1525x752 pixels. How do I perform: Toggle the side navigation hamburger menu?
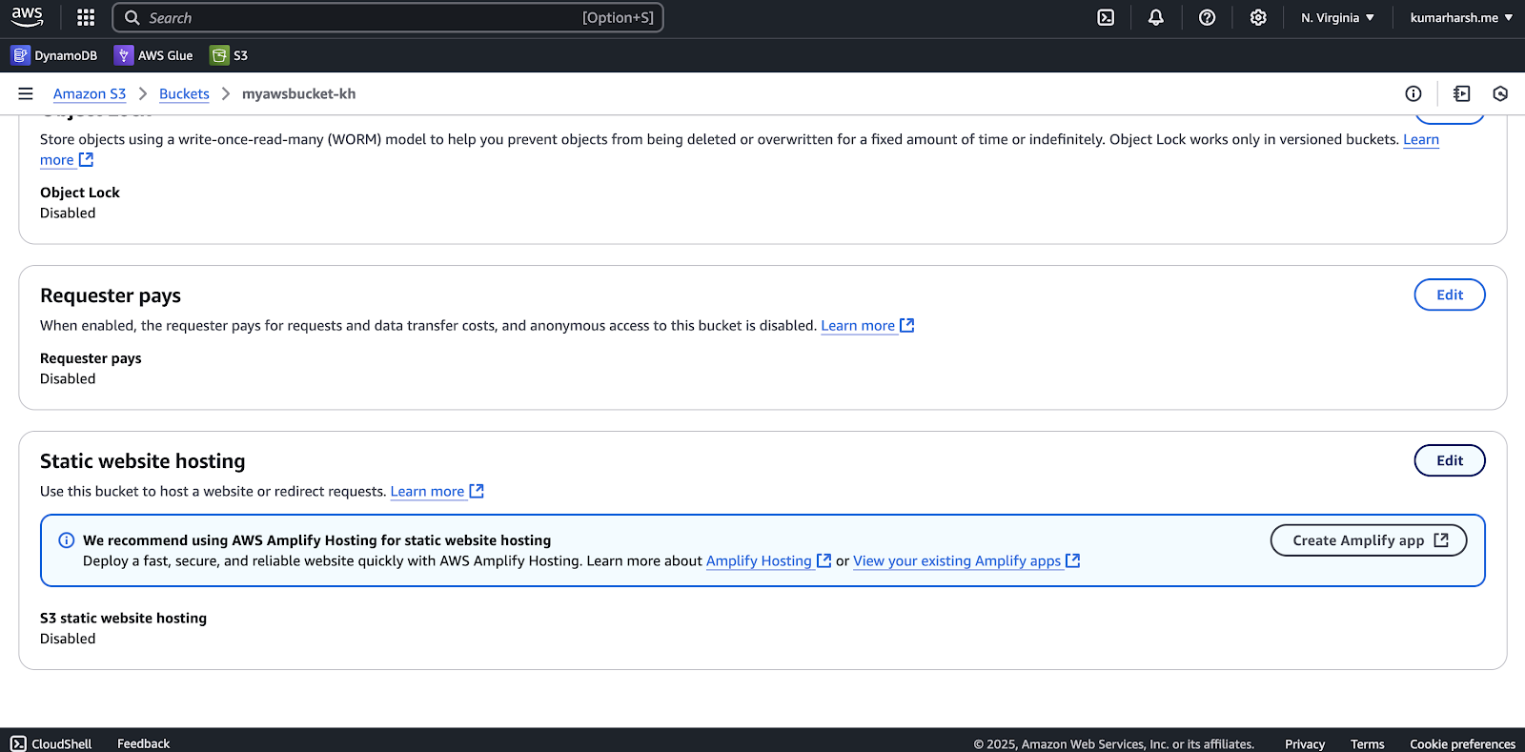point(26,93)
